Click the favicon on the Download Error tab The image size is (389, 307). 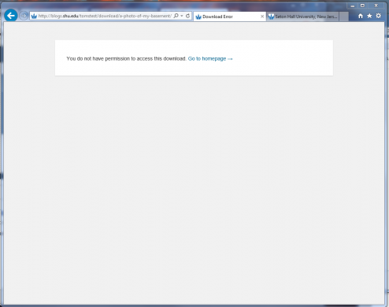(198, 17)
